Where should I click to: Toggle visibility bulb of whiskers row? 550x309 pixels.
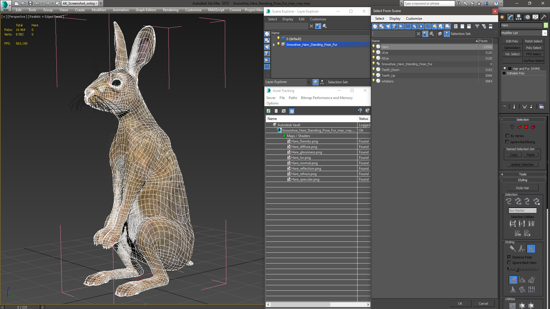pyautogui.click(x=373, y=81)
